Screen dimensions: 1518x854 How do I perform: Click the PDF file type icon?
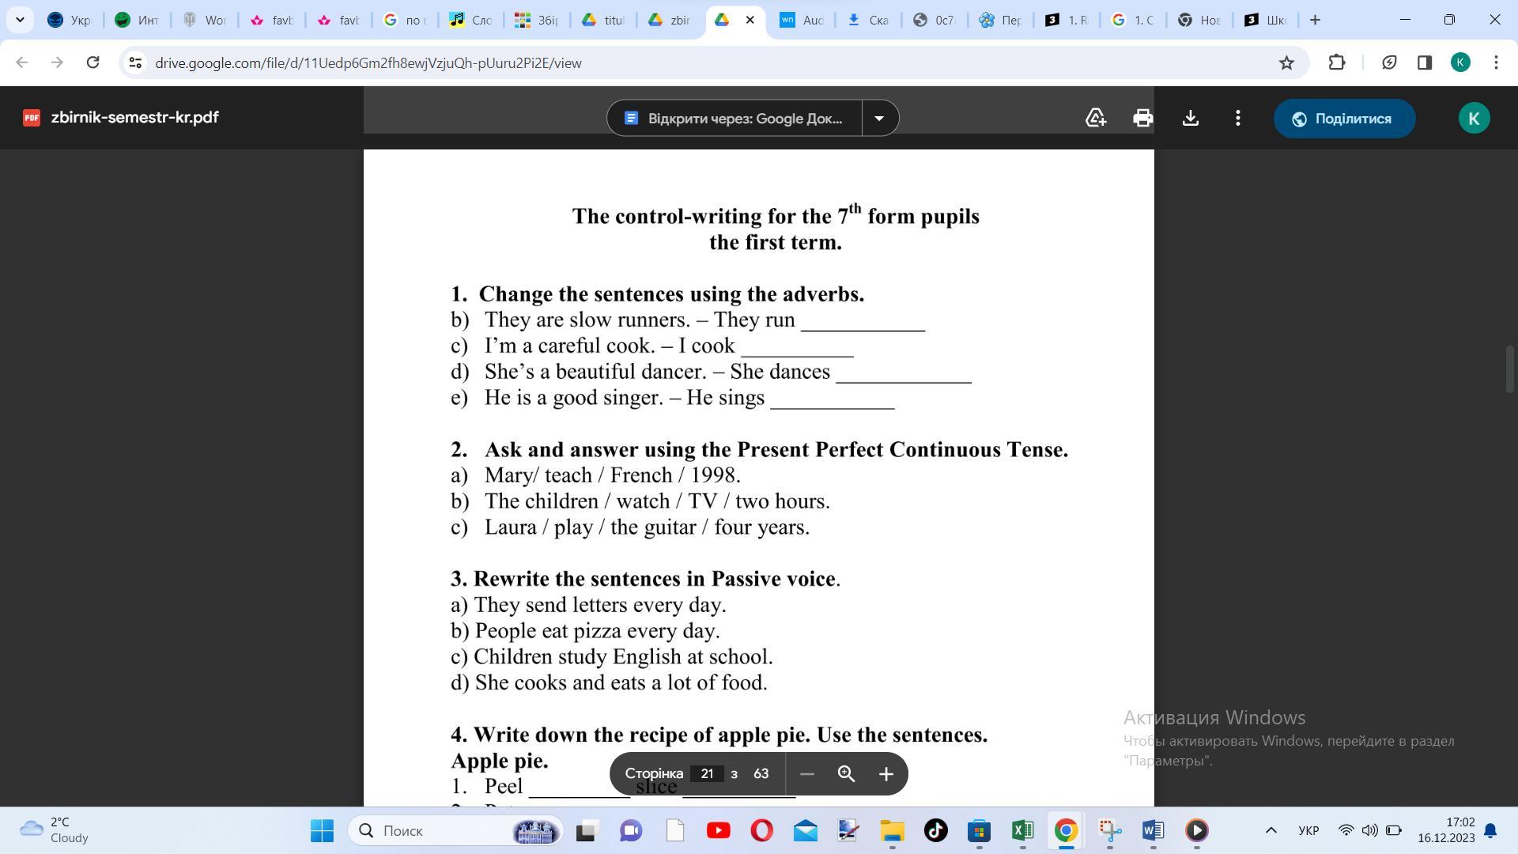[x=32, y=118]
